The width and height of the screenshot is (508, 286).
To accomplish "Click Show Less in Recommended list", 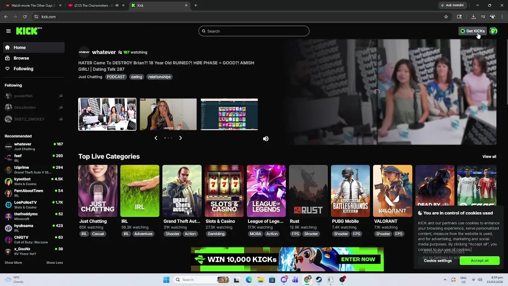I will pyautogui.click(x=54, y=263).
